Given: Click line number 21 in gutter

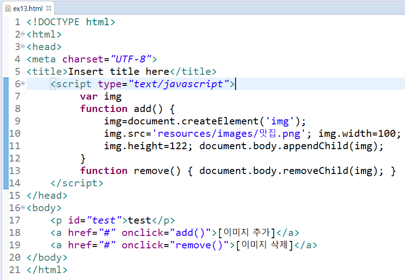Looking at the screenshot, I should pyautogui.click(x=15, y=270).
